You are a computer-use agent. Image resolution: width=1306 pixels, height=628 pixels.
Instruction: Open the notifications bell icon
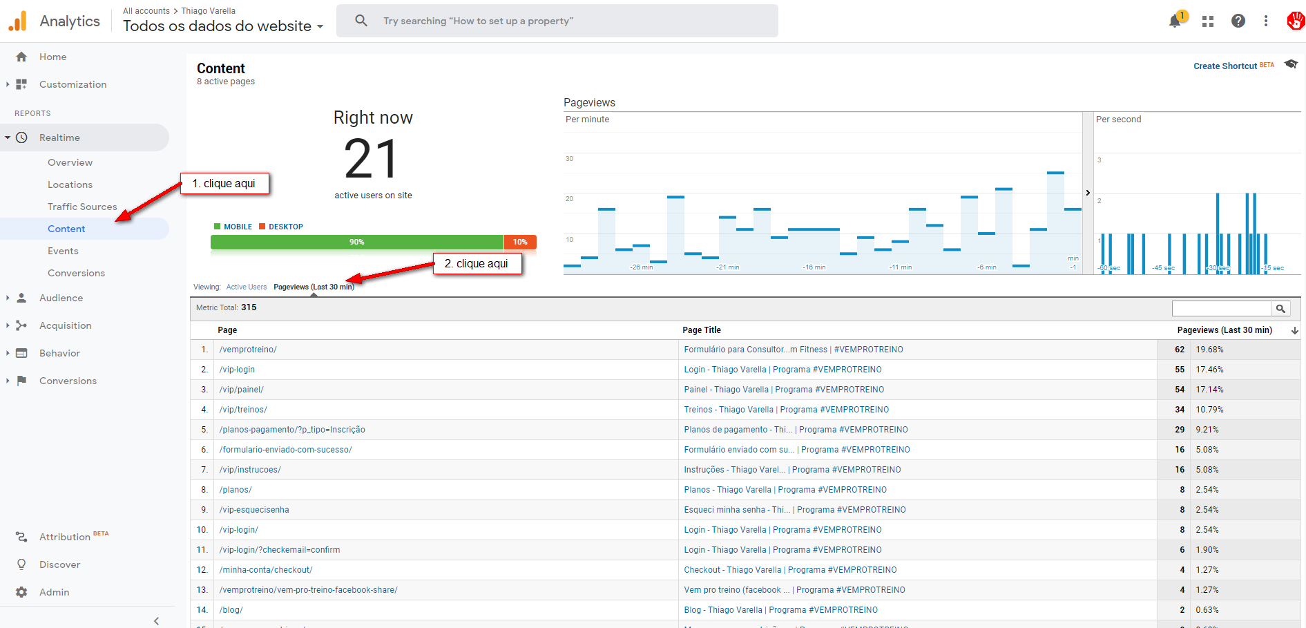click(1175, 21)
